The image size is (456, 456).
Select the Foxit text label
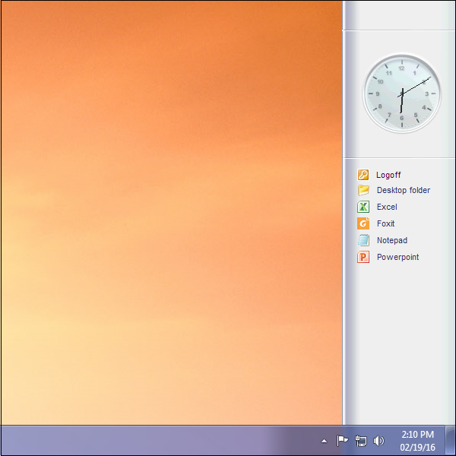pos(386,223)
